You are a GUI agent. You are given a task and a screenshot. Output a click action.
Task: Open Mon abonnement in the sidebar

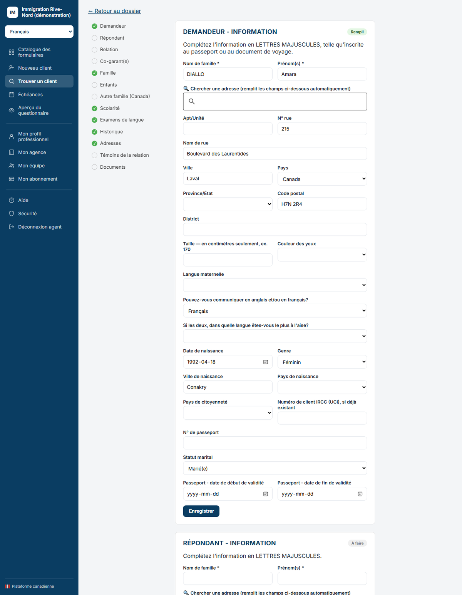coord(39,179)
